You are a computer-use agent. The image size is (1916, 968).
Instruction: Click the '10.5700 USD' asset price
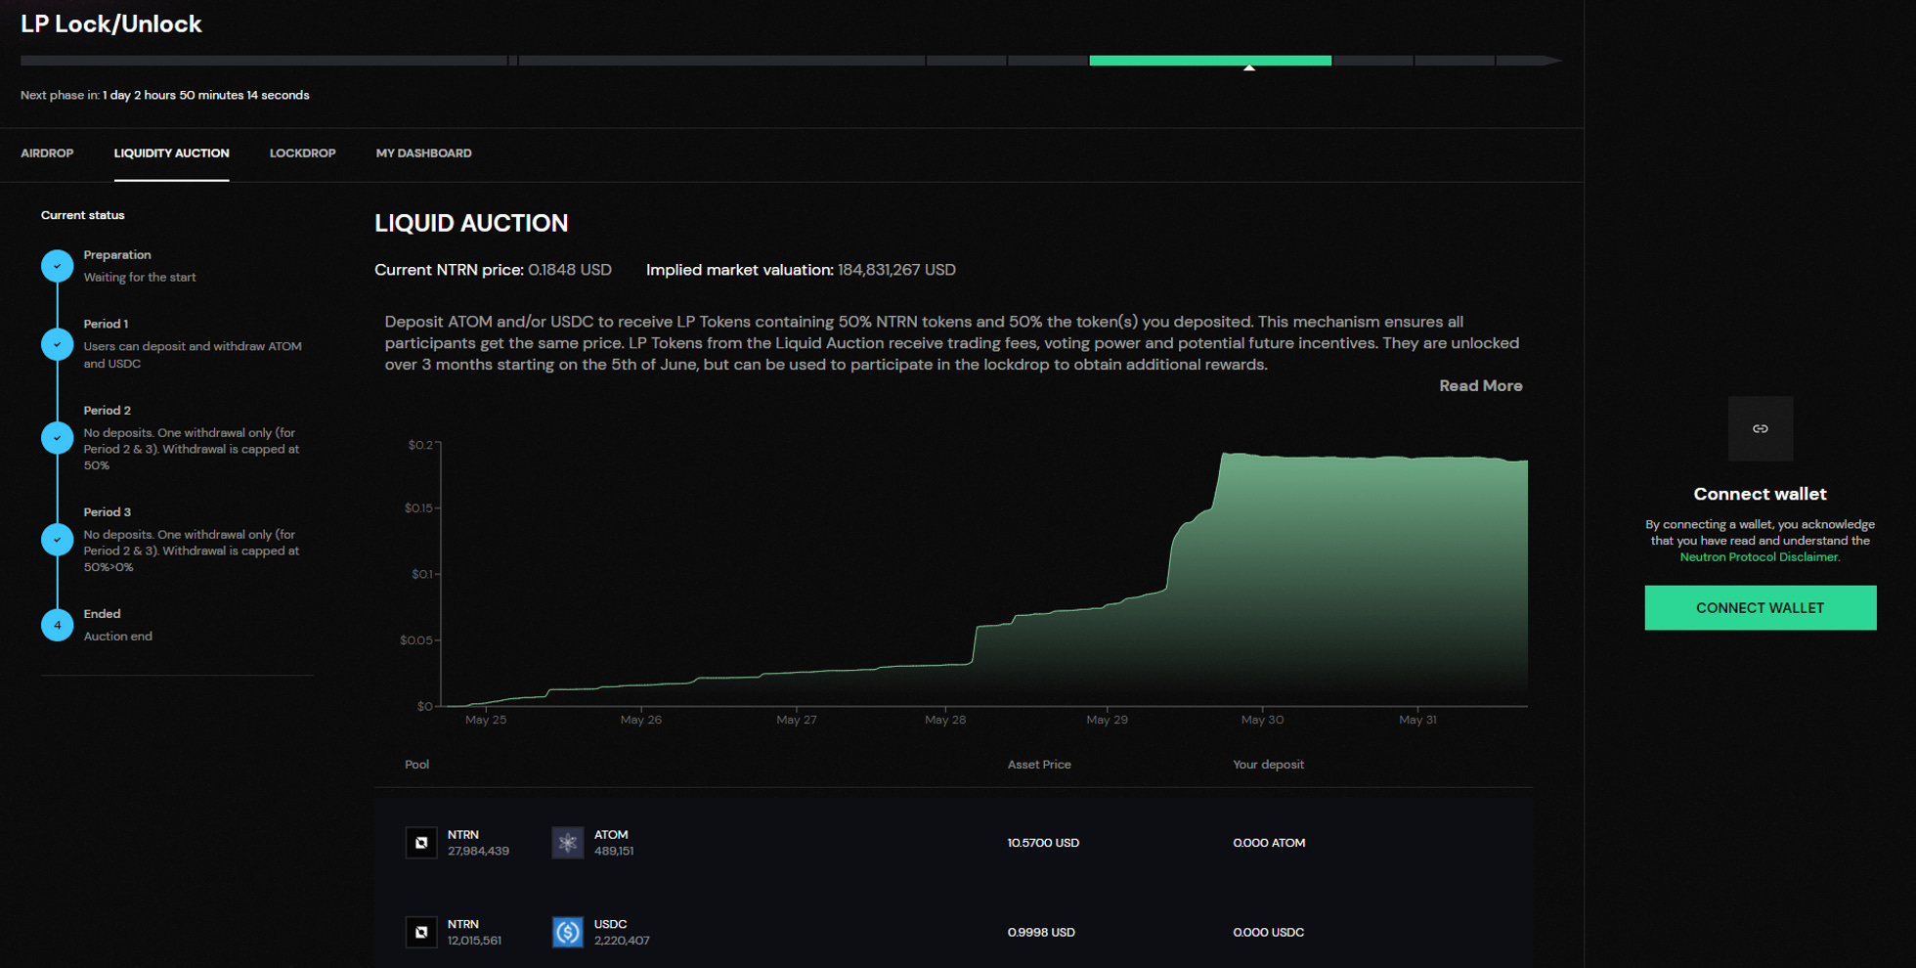coord(1043,843)
